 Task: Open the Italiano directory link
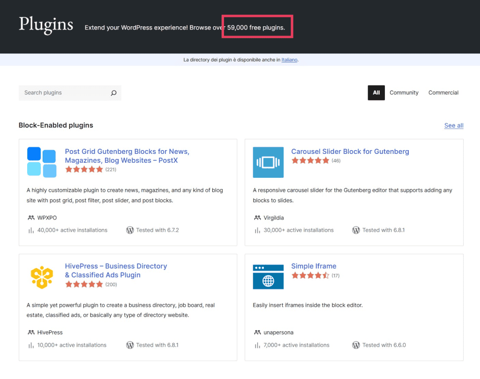point(289,60)
